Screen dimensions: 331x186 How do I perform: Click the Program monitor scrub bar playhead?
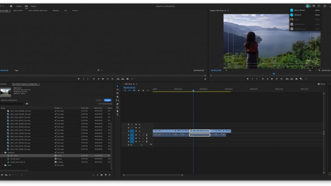click(x=274, y=74)
